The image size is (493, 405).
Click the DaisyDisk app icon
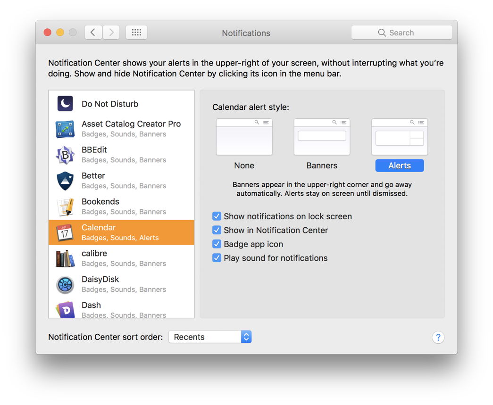pos(65,284)
